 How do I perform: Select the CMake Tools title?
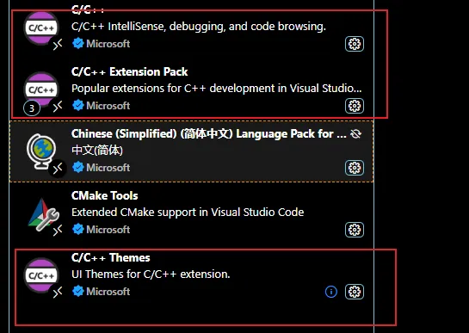coord(105,195)
